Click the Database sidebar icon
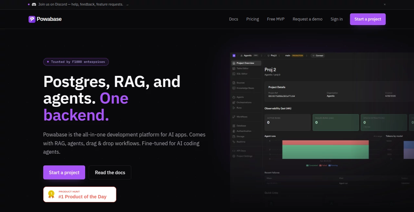Viewport: 414px width, 212px height. click(234, 126)
